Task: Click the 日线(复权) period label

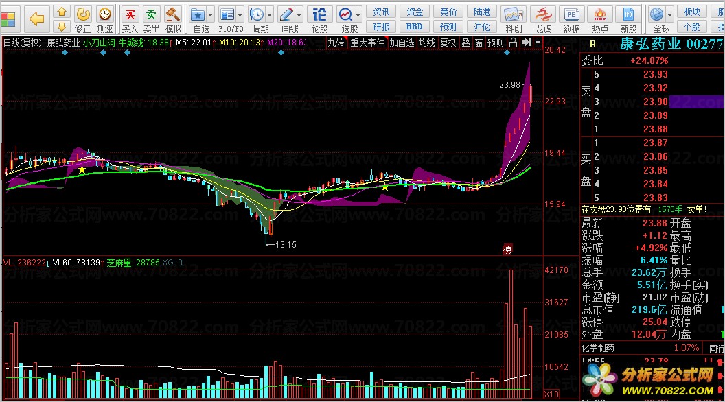Action: click(22, 43)
